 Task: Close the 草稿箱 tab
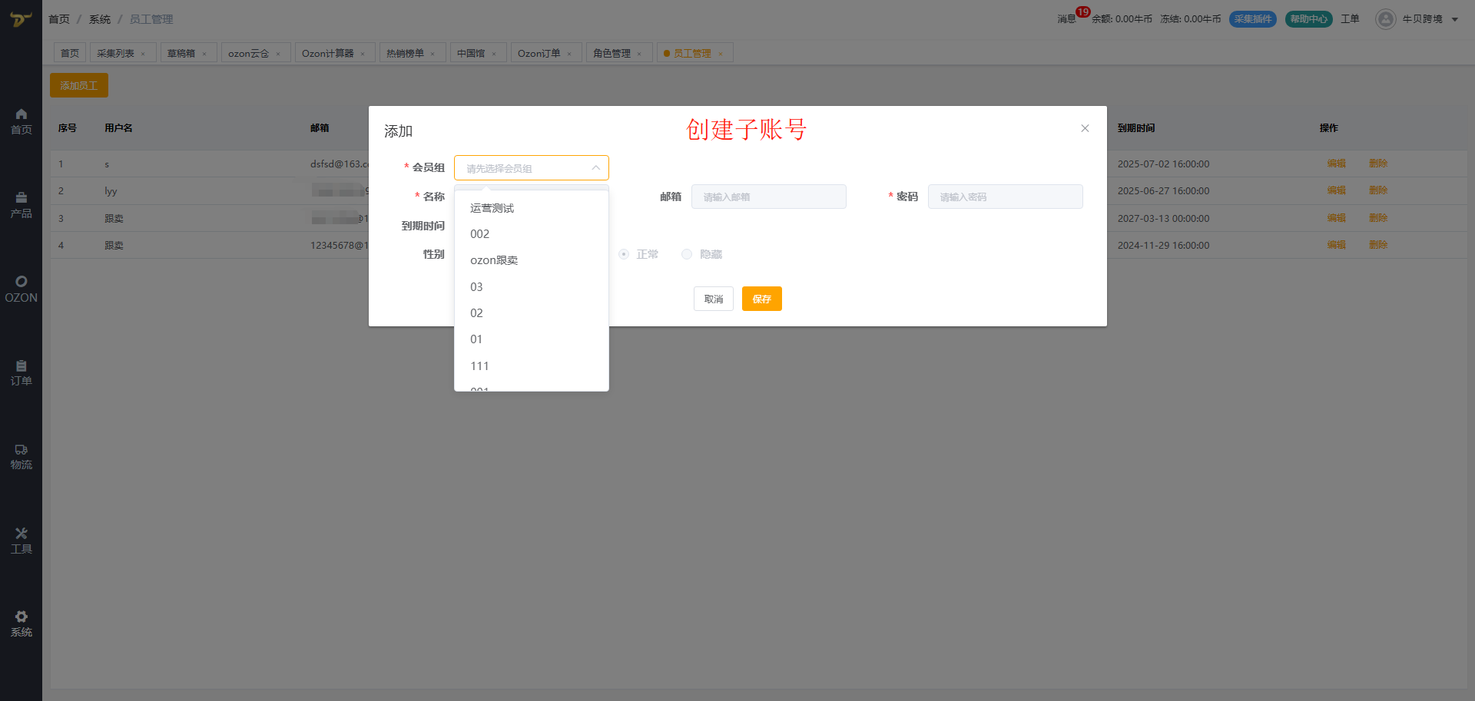click(204, 54)
